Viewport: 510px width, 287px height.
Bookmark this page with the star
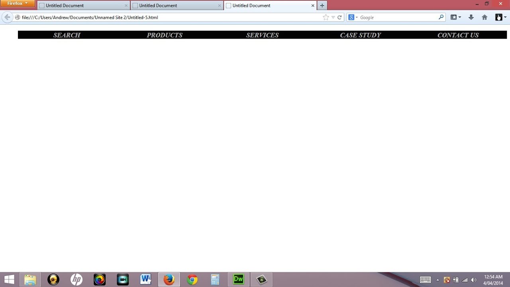tap(326, 18)
